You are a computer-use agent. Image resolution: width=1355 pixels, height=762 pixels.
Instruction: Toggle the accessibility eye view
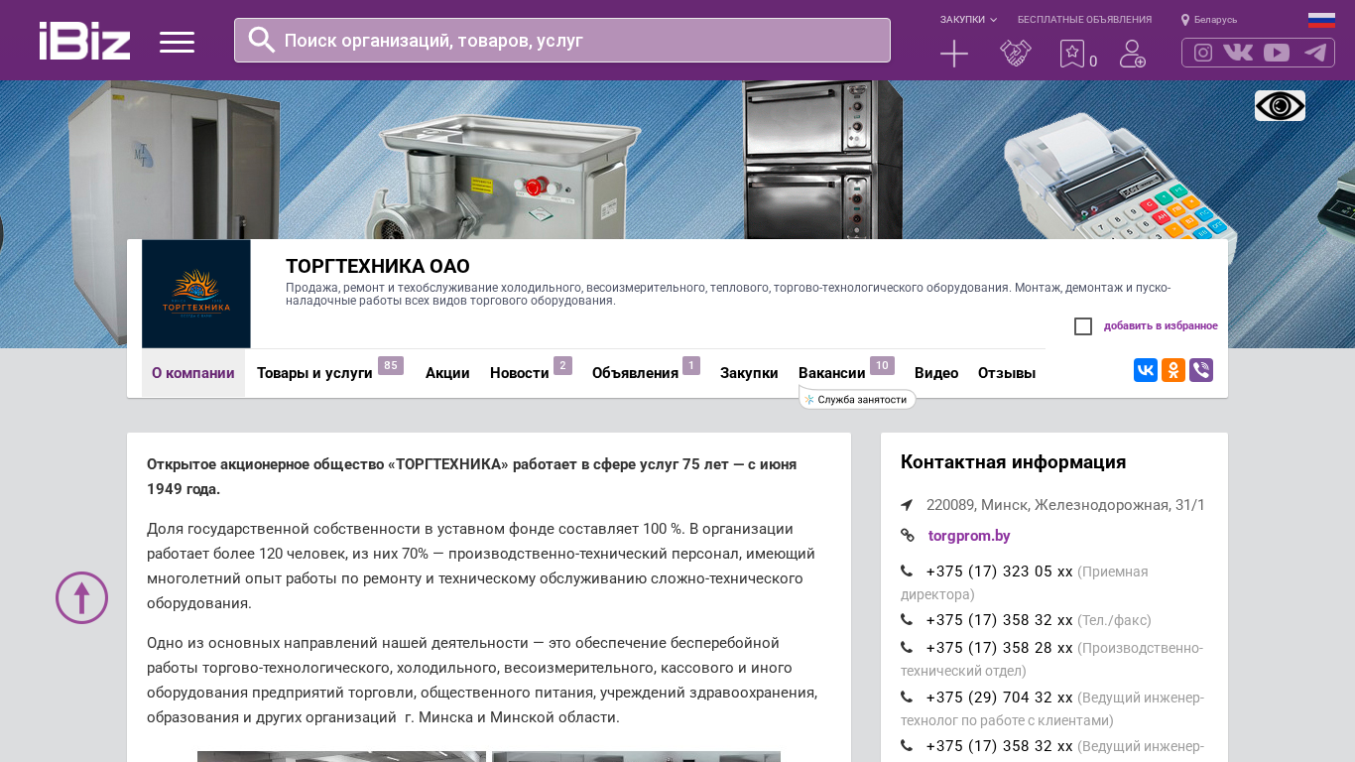(1280, 105)
